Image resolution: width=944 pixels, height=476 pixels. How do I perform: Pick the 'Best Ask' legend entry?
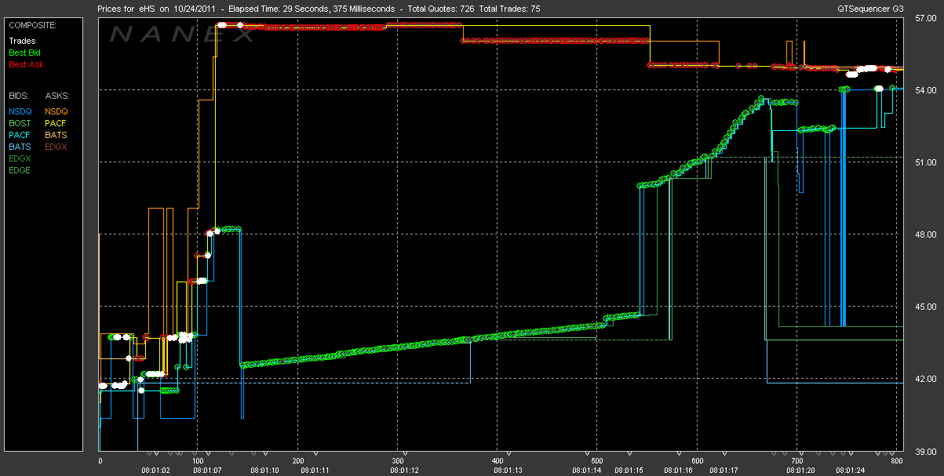coord(26,64)
